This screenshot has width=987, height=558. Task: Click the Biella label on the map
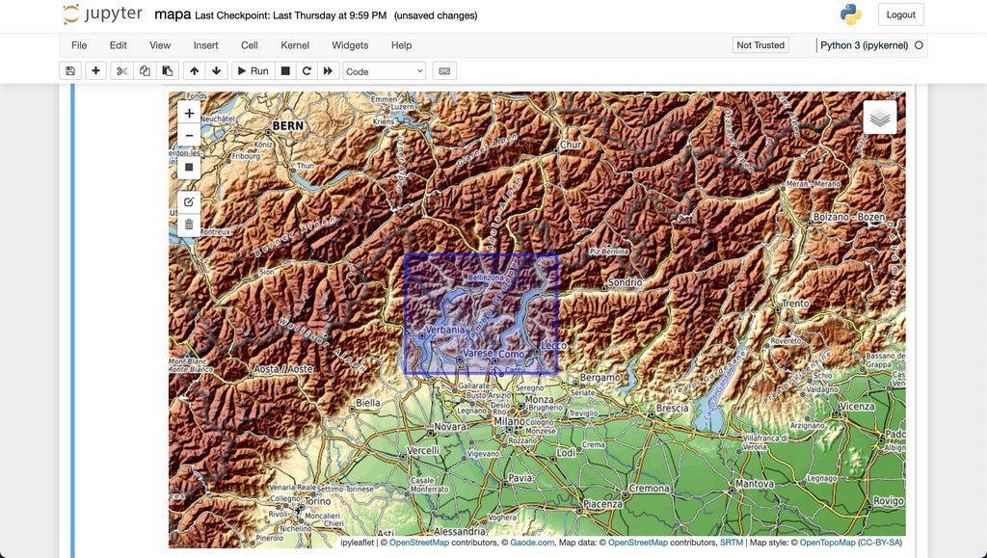point(367,403)
